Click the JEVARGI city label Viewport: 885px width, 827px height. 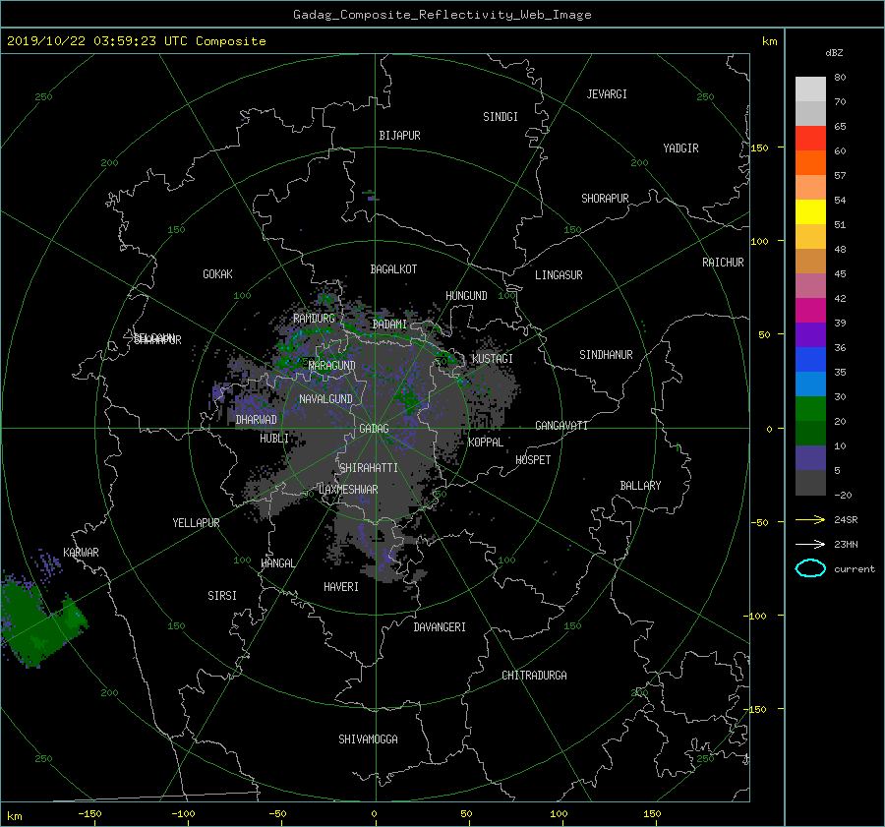(x=607, y=94)
